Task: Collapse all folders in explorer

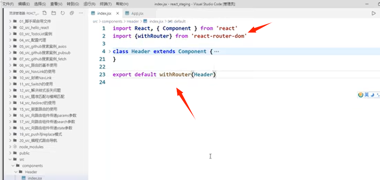Action: click(71, 13)
